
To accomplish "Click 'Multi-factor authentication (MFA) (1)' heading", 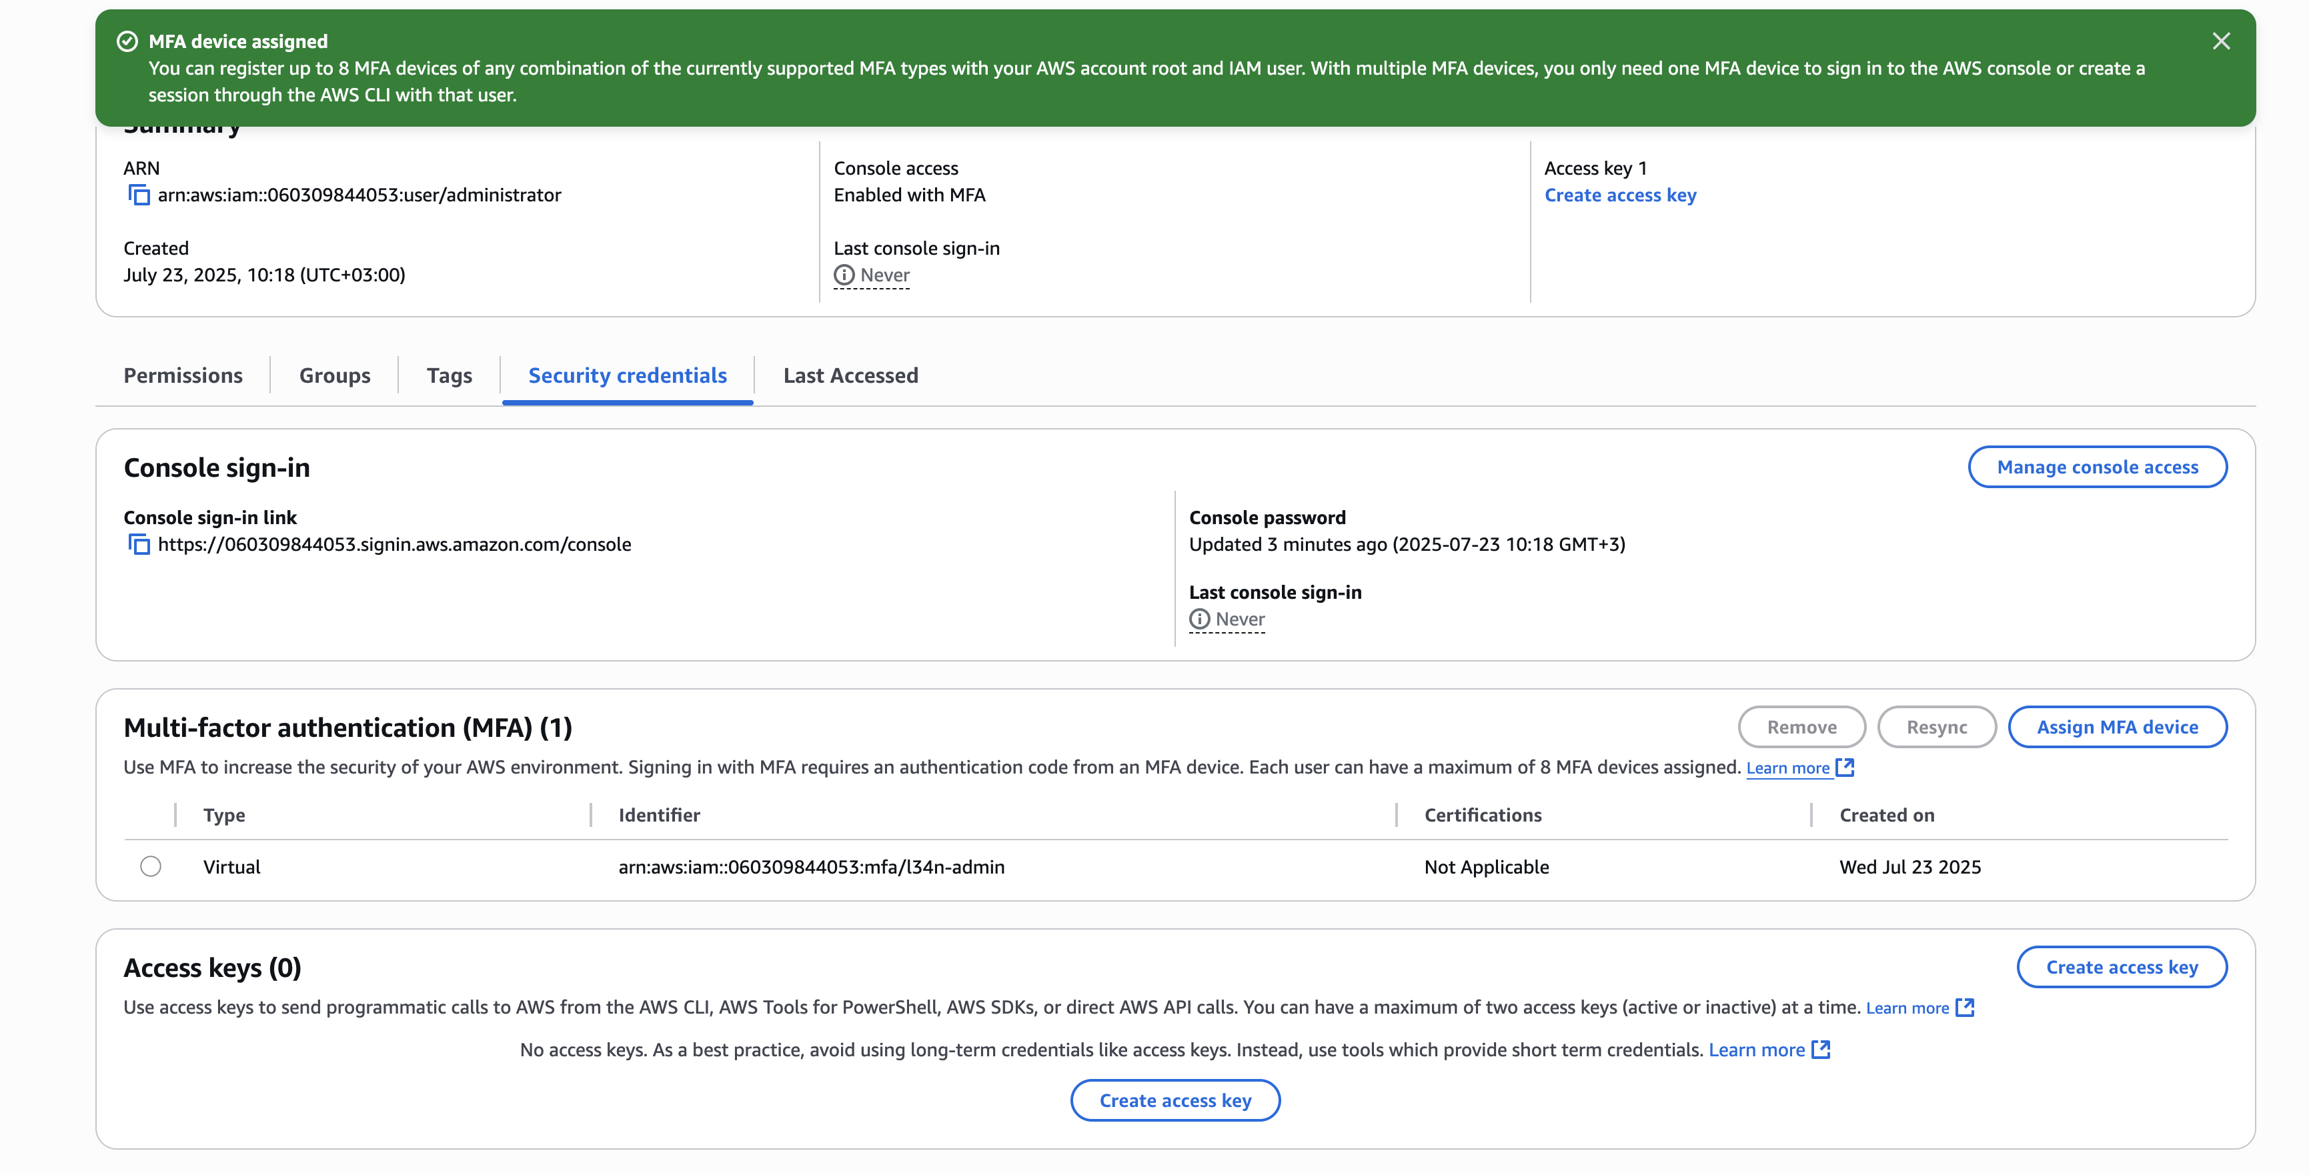I will 347,728.
